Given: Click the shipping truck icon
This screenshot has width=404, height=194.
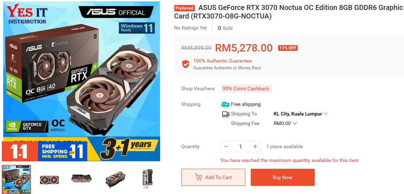Looking at the screenshot, I should (225, 114).
